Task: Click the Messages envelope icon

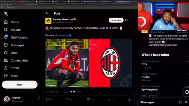Action: pyautogui.click(x=6, y=45)
